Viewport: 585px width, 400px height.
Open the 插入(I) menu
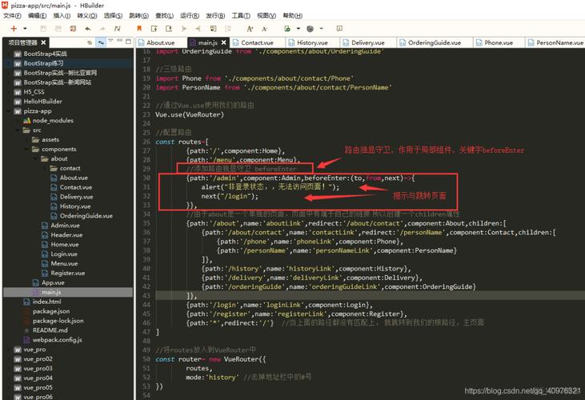point(62,16)
